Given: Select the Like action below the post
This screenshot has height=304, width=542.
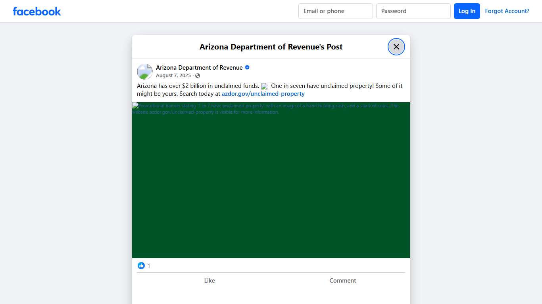Looking at the screenshot, I should click(209, 280).
